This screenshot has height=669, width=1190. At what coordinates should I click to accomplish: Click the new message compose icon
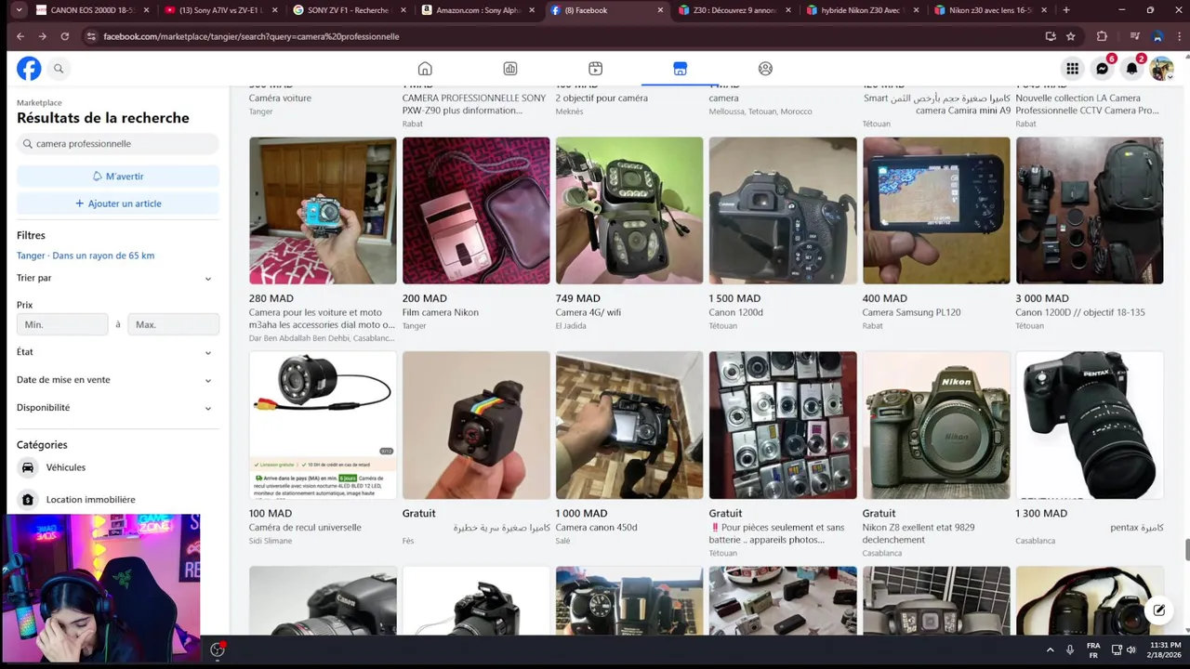click(x=1158, y=610)
